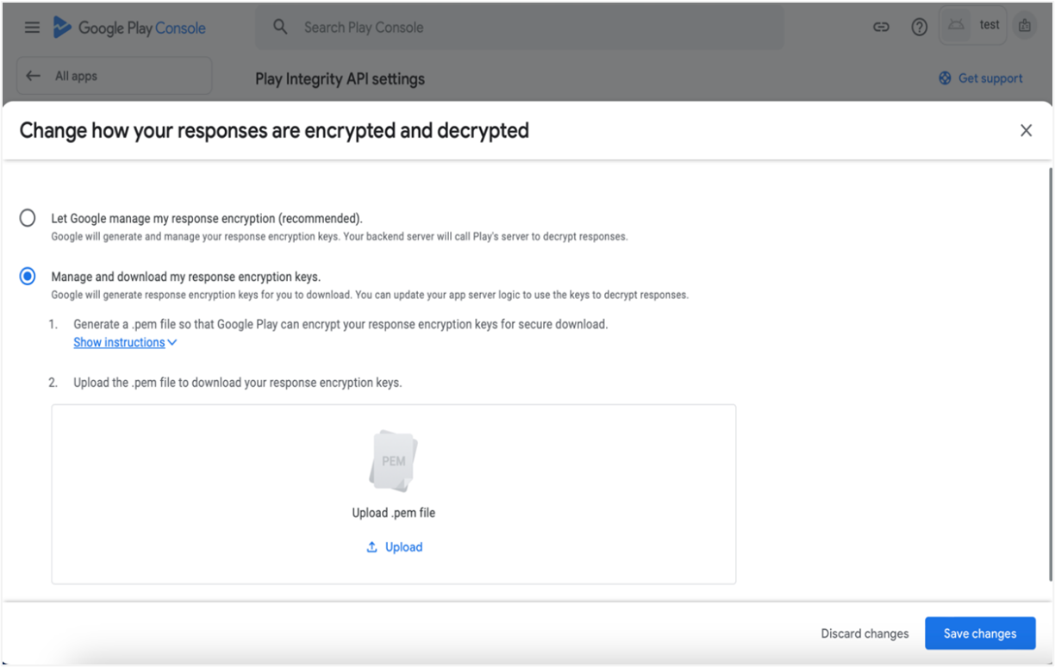1055x667 pixels.
Task: Open the help question mark icon
Action: [920, 28]
